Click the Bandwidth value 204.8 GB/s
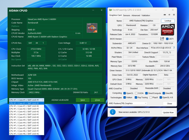Viewport: 189px width, 140px height. 165,66
